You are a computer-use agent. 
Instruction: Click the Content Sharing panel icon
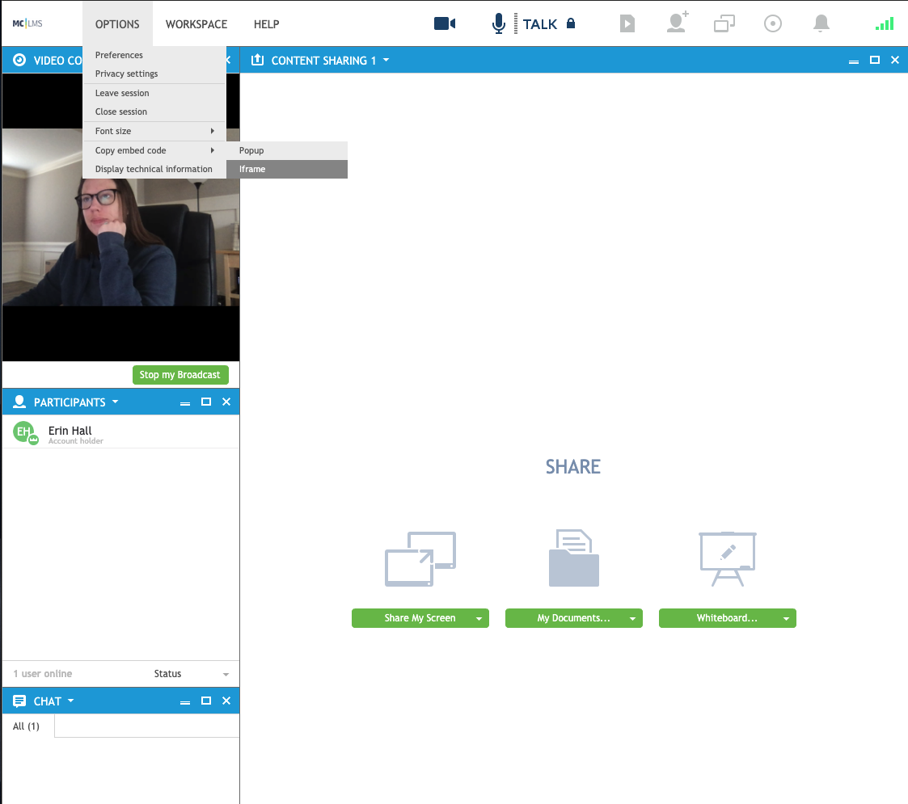tap(257, 60)
